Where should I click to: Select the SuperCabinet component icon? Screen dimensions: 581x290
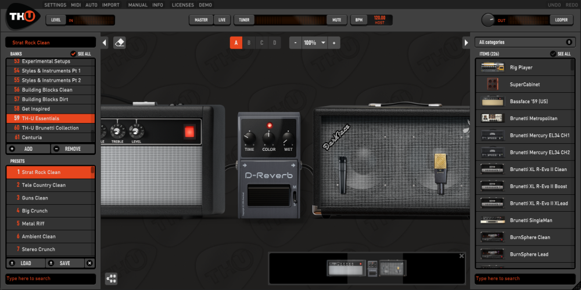tap(493, 84)
